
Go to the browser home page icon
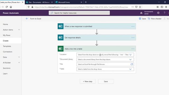coord(11,7)
